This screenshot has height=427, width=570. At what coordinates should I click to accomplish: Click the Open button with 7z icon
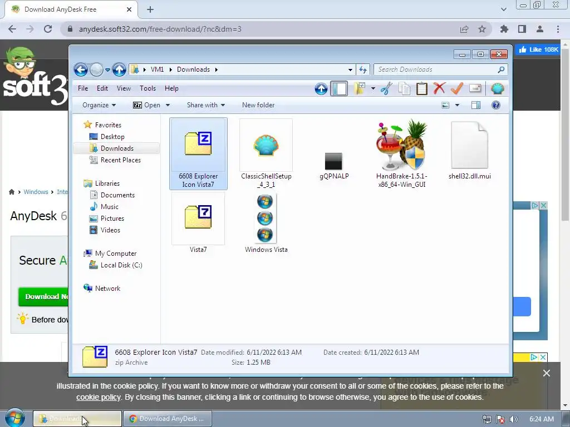146,105
